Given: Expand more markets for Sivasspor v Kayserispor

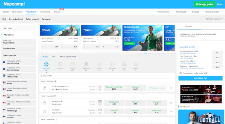Looking at the screenshot, I should (171, 111).
